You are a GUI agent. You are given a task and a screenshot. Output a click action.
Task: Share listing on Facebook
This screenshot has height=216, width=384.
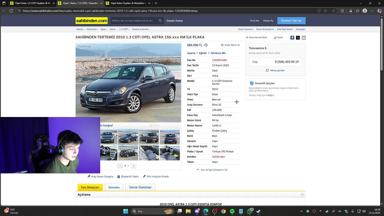coord(292,37)
